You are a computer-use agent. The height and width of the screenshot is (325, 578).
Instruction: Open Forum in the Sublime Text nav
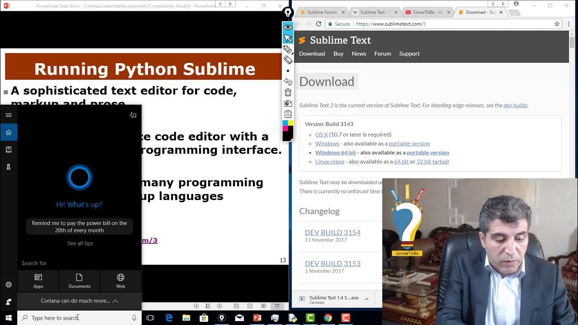(382, 53)
